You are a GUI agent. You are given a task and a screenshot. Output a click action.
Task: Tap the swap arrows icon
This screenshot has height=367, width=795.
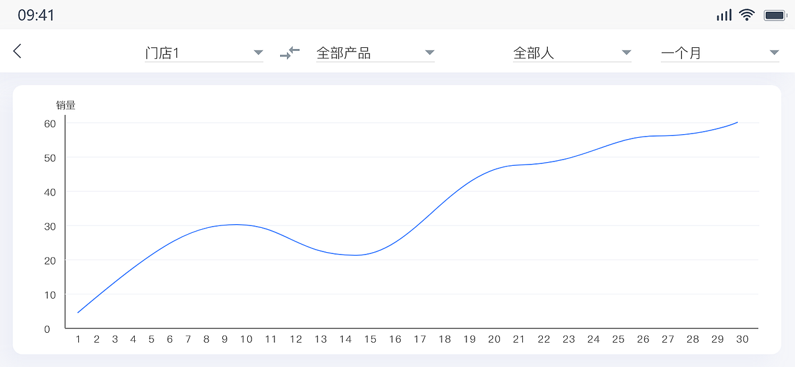pos(289,53)
